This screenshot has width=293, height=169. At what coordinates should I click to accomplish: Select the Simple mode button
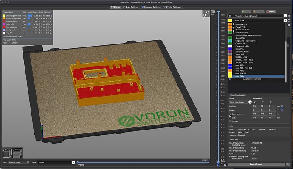(246, 12)
